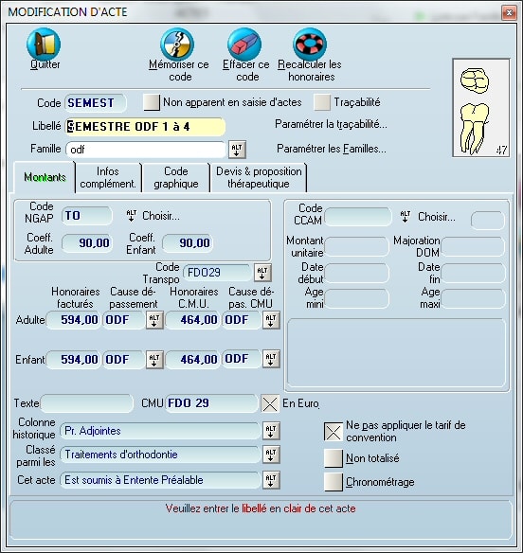Uncheck Ne pas appliquer le tarif de convention
The width and height of the screenshot is (523, 553).
334,432
